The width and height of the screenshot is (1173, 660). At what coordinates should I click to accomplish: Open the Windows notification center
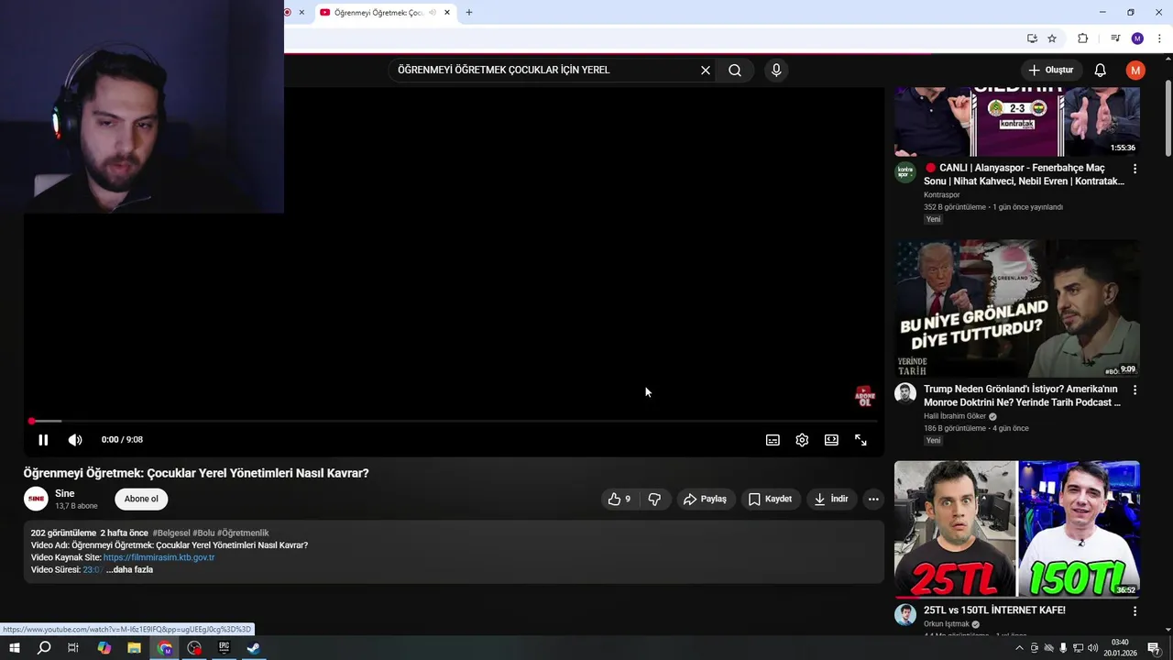pyautogui.click(x=1154, y=648)
